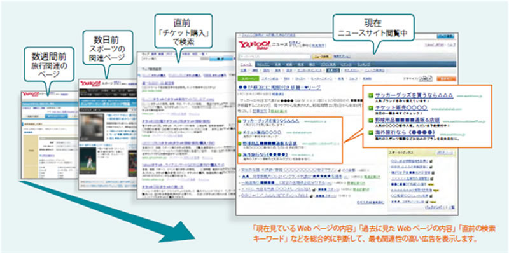Click green icon beside チケット販売 in enlarged callout
The height and width of the screenshot is (253, 509).
[x=370, y=107]
